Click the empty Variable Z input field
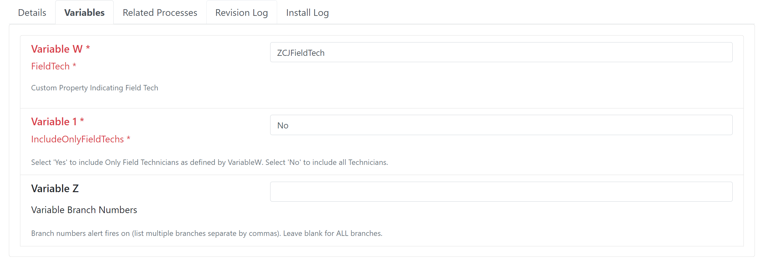Screen dimensions: 760x260 point(501,192)
